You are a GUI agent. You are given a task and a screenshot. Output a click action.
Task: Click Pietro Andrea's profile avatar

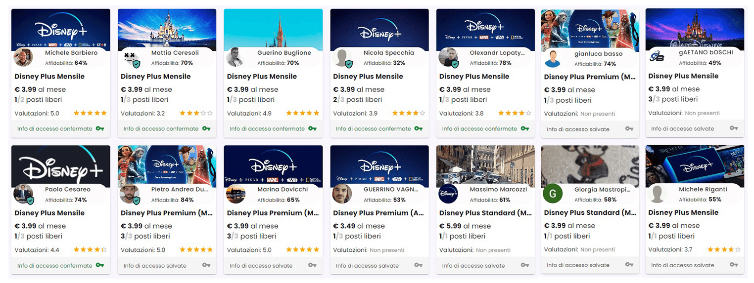[130, 195]
